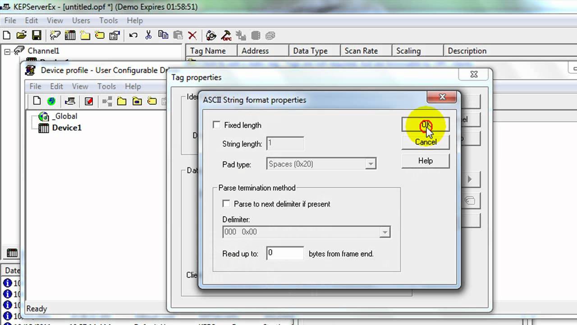Close the Tag properties window

click(x=474, y=74)
